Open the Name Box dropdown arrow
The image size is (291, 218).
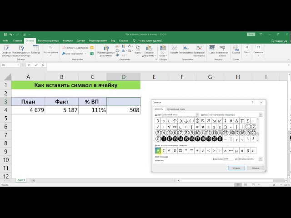tap(18, 65)
